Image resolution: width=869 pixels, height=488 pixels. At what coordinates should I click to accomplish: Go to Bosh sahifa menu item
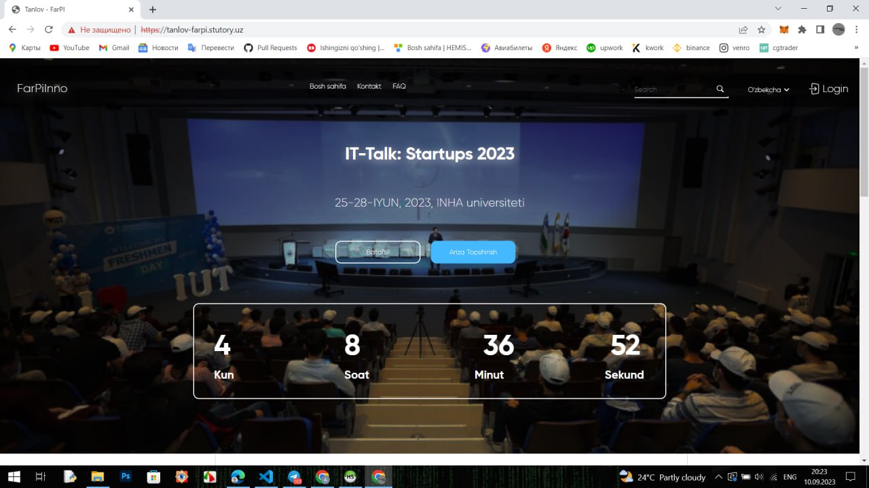[x=327, y=87]
